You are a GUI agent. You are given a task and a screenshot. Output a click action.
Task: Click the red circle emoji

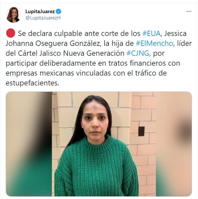[x=11, y=33]
